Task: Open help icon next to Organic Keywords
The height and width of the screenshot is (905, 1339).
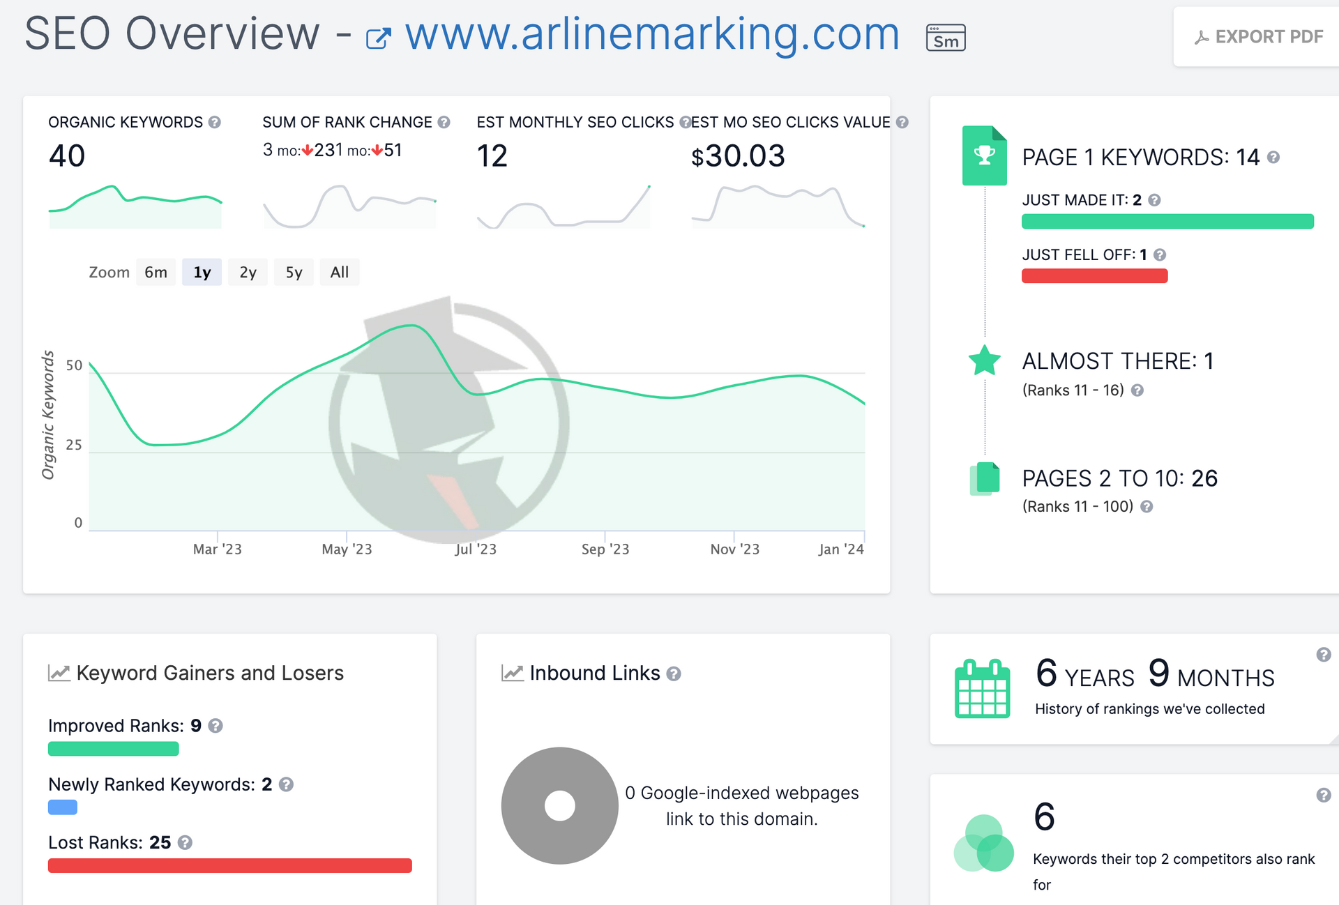Action: click(x=215, y=122)
